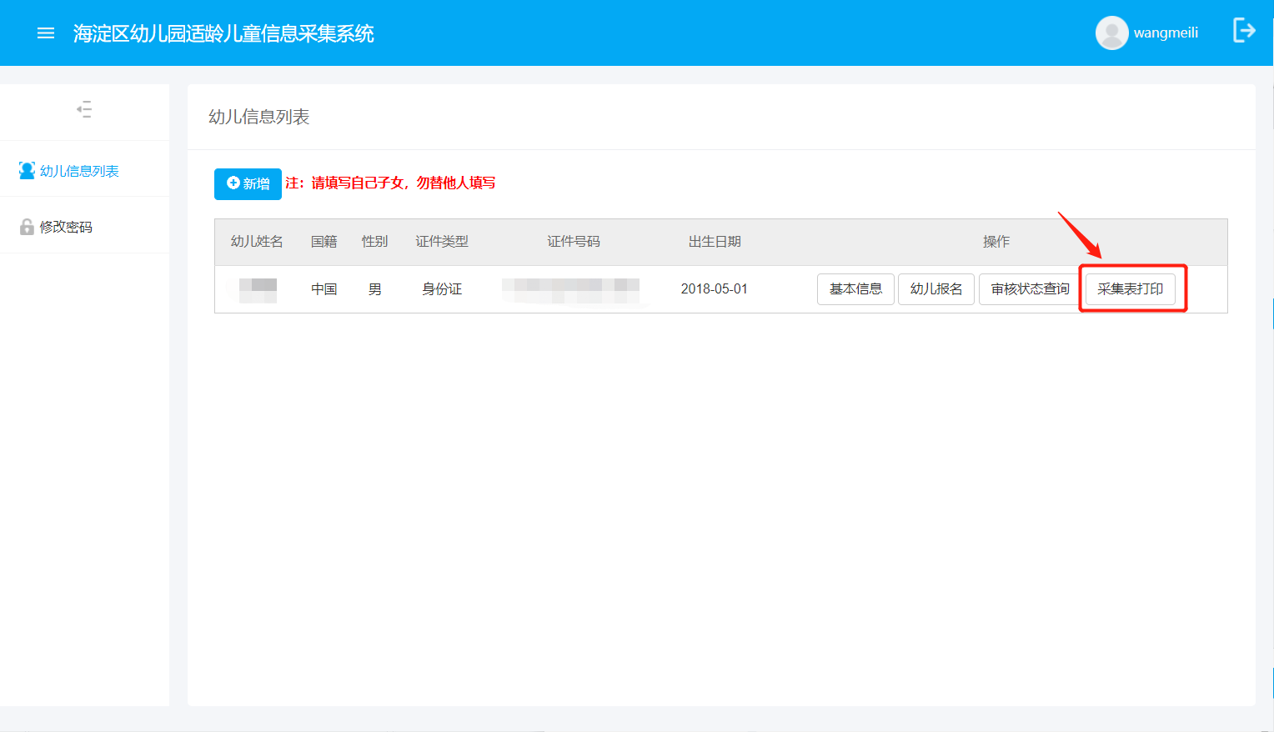Open 幼儿信息列表 in the sidebar

(x=79, y=171)
